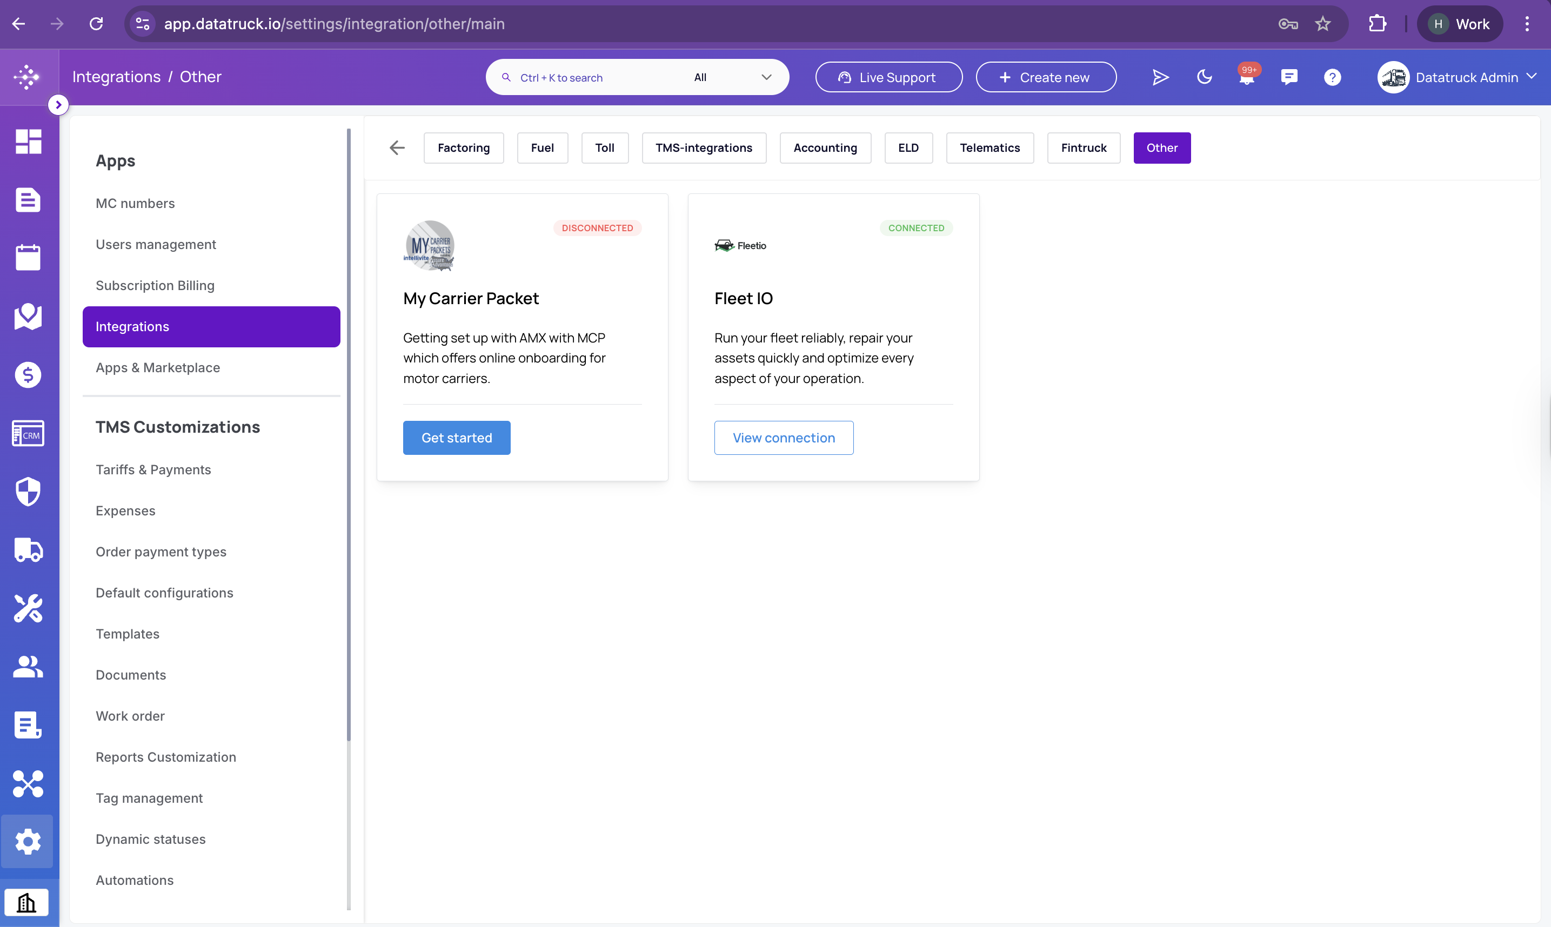This screenshot has height=927, width=1551.
Task: Click Get started on My Carrier Packet
Action: [457, 438]
